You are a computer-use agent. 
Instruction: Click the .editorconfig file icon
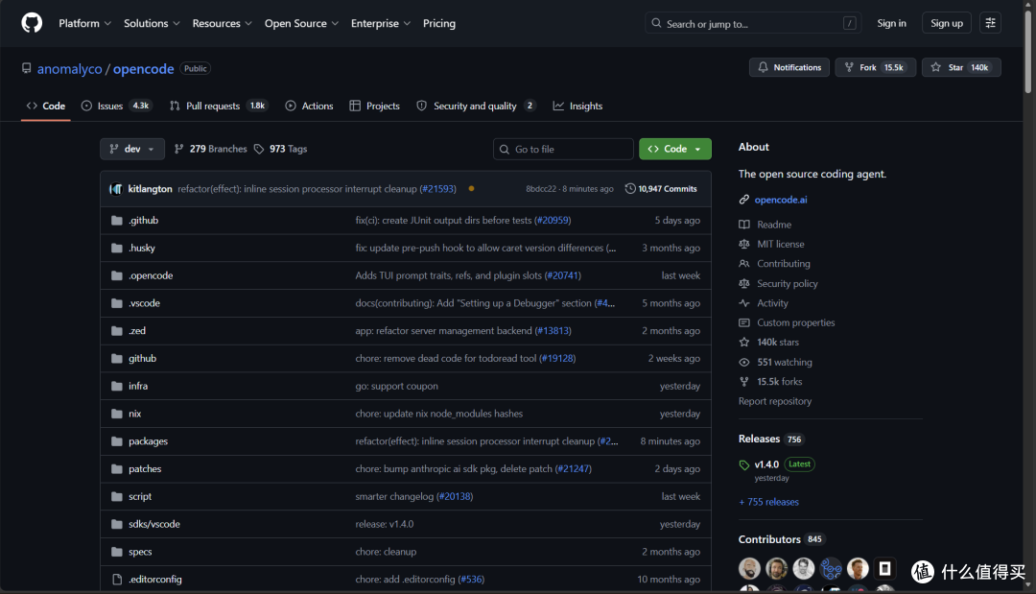117,580
